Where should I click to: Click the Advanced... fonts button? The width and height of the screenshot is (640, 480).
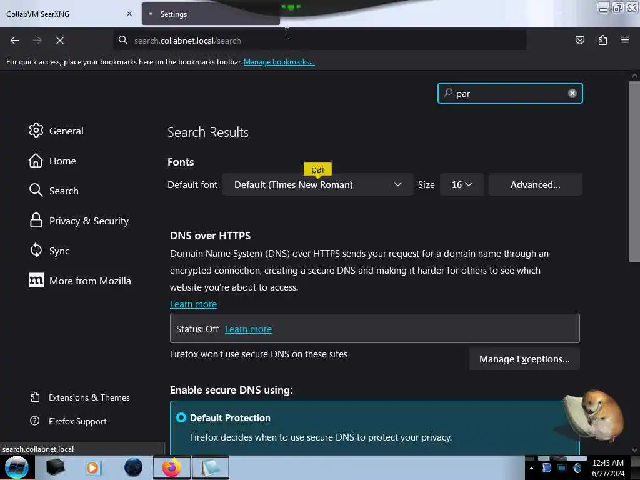tap(535, 185)
